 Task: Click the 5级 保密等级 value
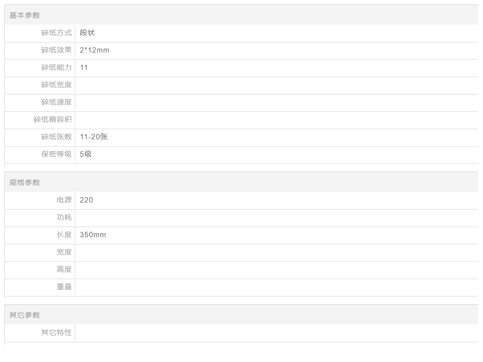click(85, 154)
